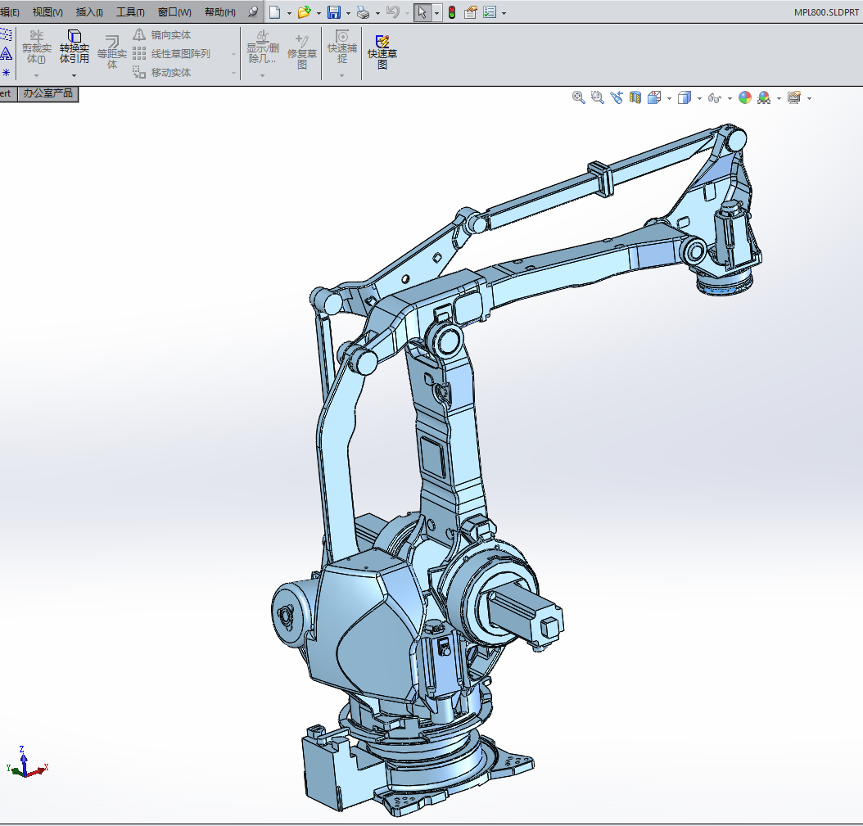The height and width of the screenshot is (826, 863).
Task: Switch to the 办公室产品 tab
Action: (x=47, y=93)
